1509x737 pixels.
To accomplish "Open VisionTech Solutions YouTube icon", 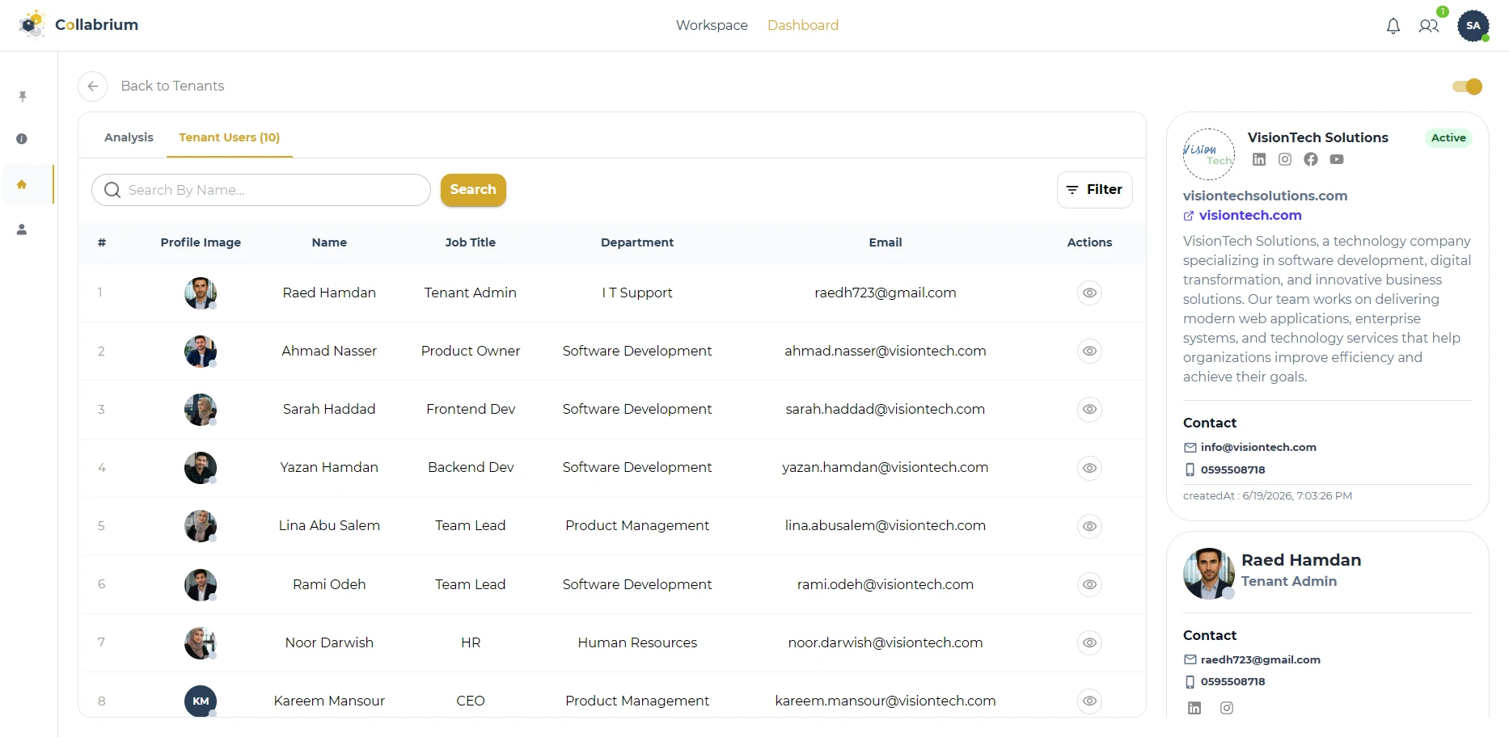I will (1337, 159).
